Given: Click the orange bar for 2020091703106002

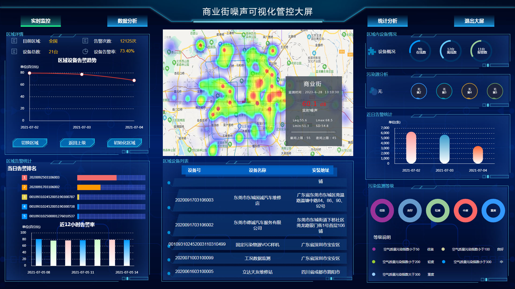Looking at the screenshot, I should click(89, 187).
